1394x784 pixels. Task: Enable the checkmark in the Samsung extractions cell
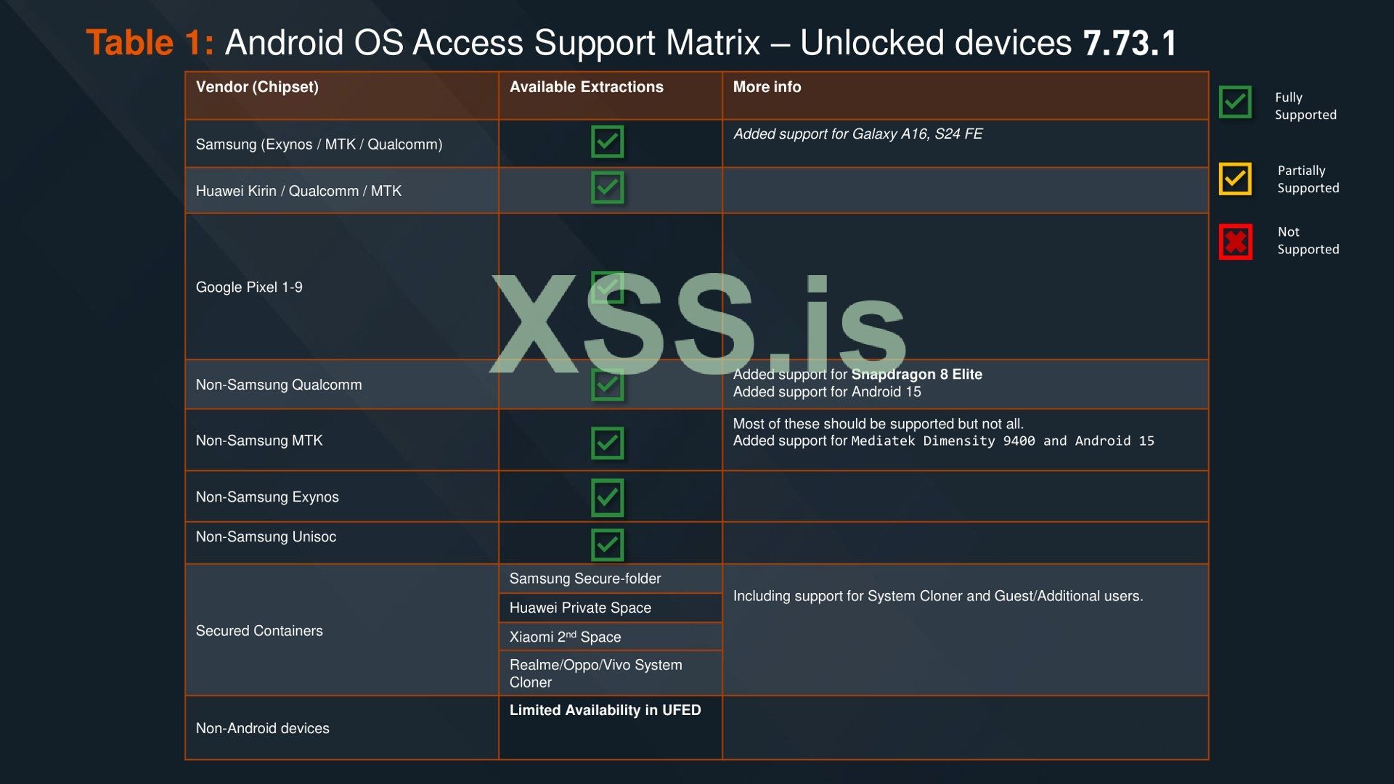pyautogui.click(x=609, y=142)
